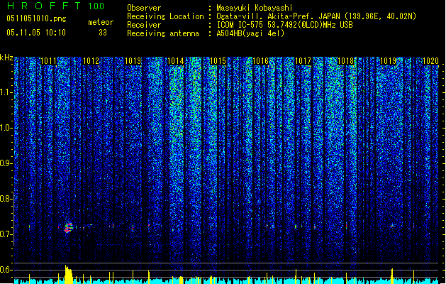Click the 0.9 kHz frequency tick label
Image resolution: width=446 pixels, height=284 pixels.
tap(5, 163)
